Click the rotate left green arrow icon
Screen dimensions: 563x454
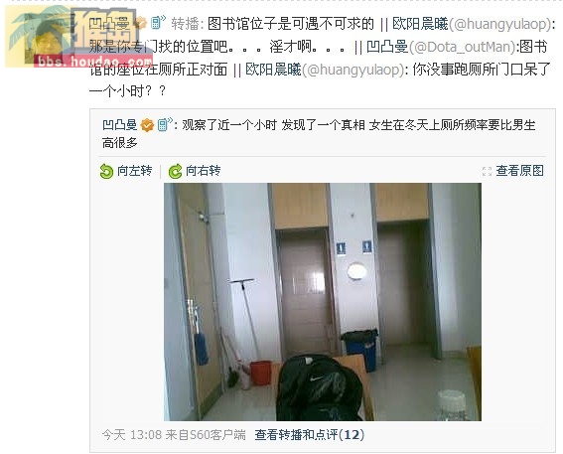[106, 171]
